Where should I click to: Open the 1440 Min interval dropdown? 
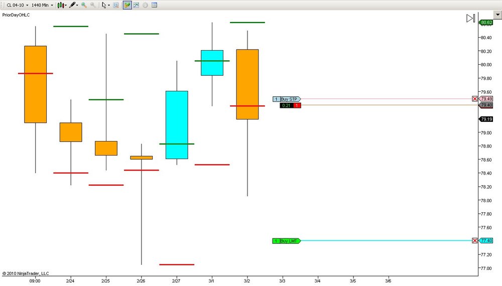(42, 5)
